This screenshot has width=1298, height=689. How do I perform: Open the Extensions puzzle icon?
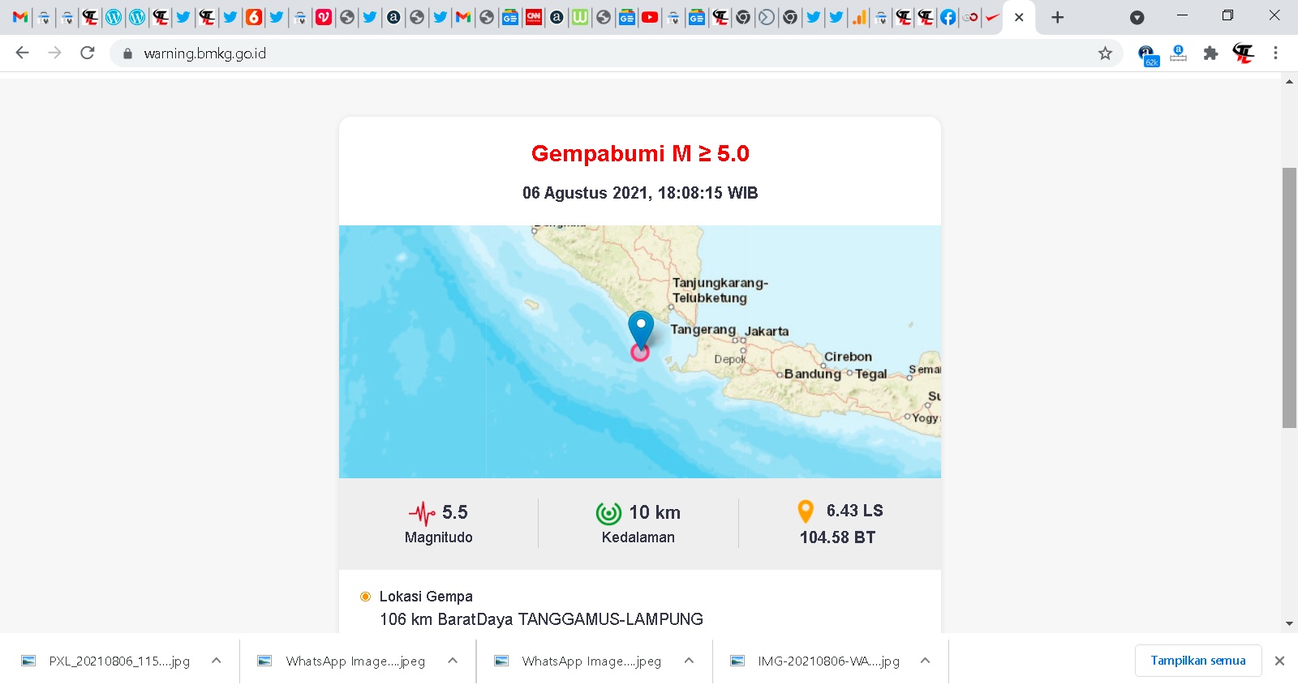(x=1210, y=53)
